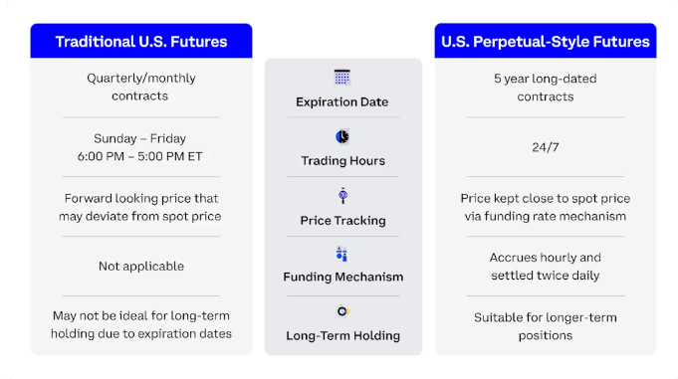Click Suitable for longer-term positions text
The height and width of the screenshot is (379, 678).
(546, 326)
